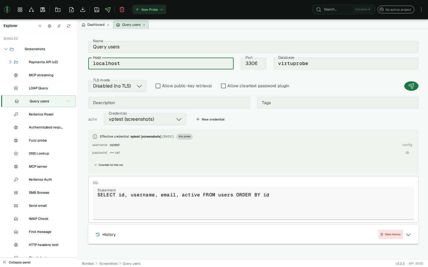Click the Bundles breadcrumb link
Viewport: 428px width, 267px height.
(x=88, y=263)
